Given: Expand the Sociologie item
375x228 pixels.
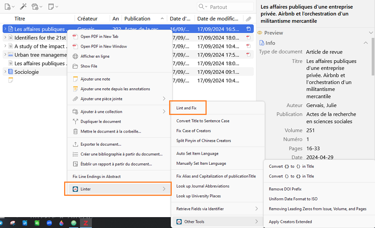Looking at the screenshot, I should click(x=5, y=72).
